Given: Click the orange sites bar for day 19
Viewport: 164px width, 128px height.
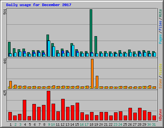Looking at the screenshot, I should 97,82.
